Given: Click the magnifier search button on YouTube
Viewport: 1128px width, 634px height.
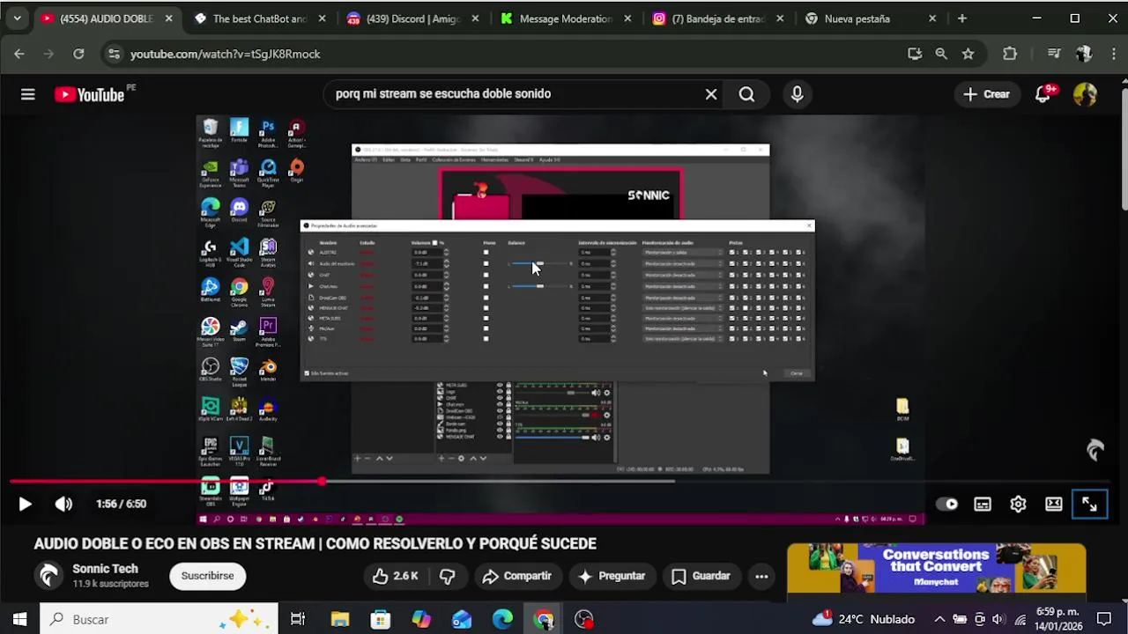Looking at the screenshot, I should point(746,94).
